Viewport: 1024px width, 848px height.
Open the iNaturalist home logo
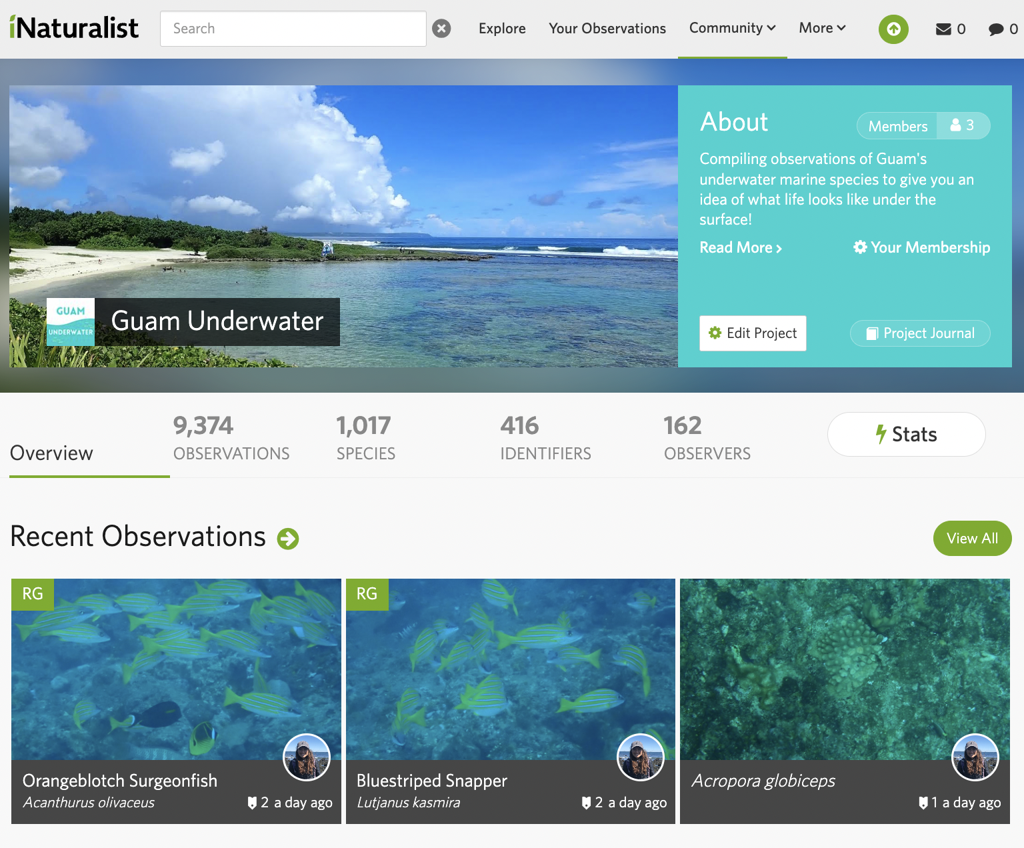tap(74, 28)
